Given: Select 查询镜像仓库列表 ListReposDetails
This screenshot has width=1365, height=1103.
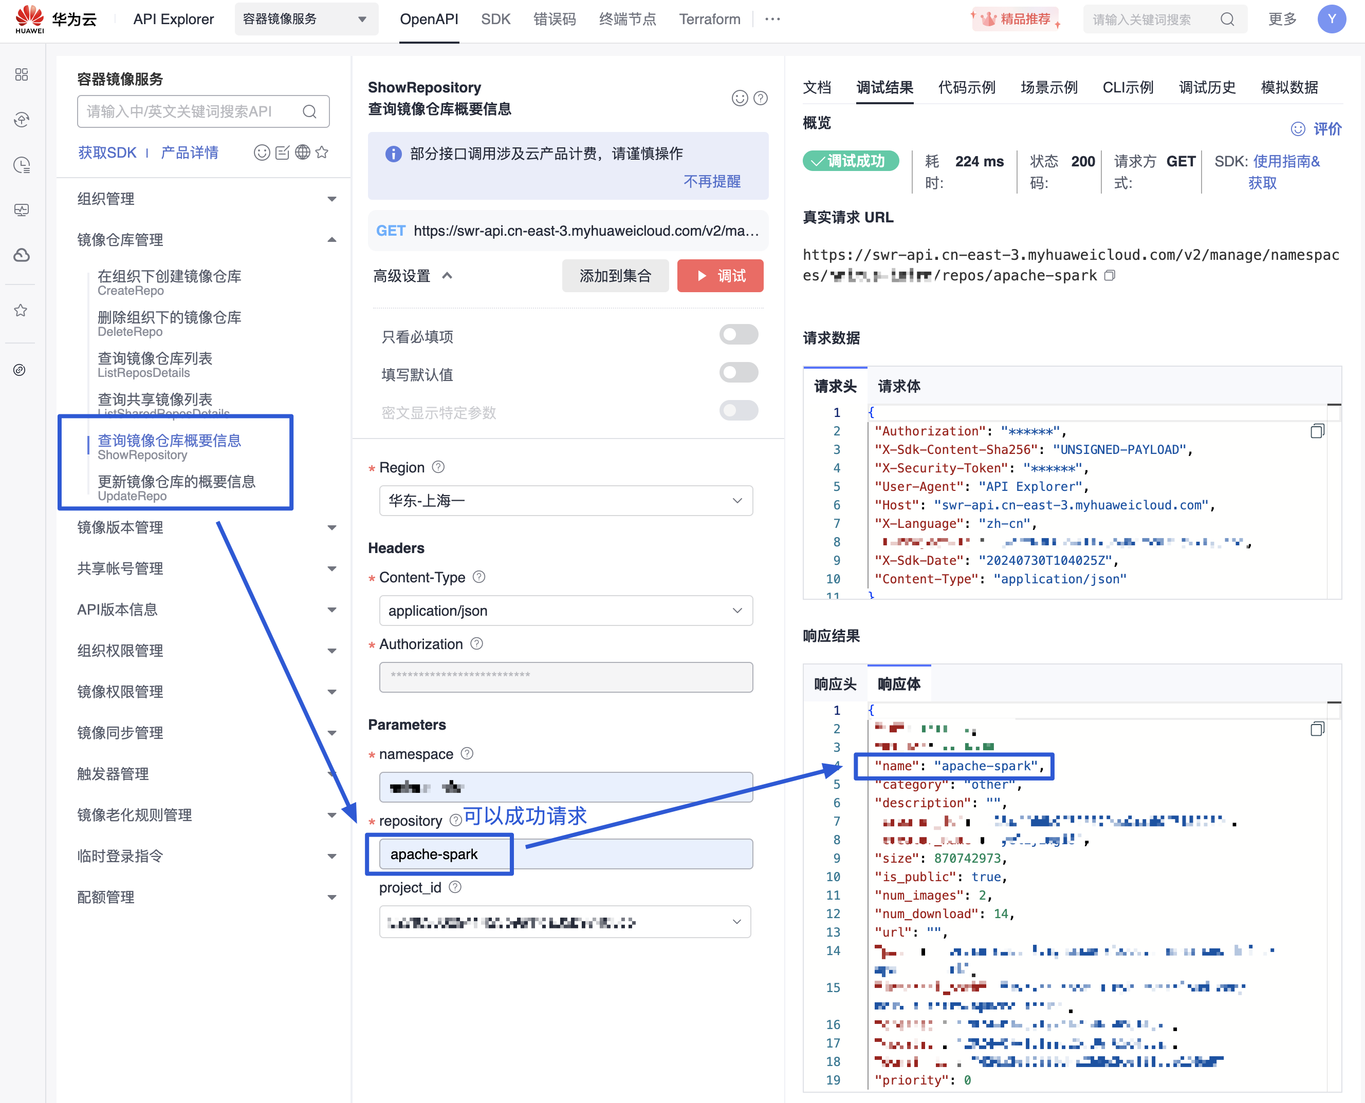Looking at the screenshot, I should (x=155, y=365).
